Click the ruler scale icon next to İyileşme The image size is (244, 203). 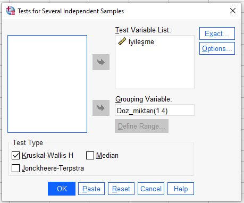click(x=122, y=41)
